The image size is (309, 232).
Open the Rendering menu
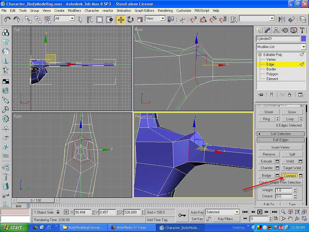coord(165,11)
